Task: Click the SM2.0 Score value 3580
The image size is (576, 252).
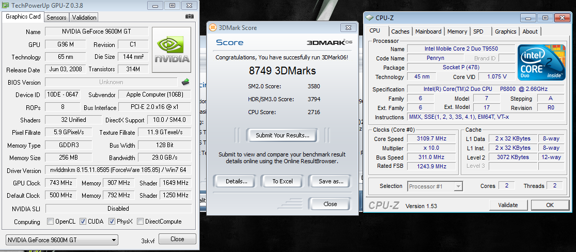Action: click(x=314, y=86)
